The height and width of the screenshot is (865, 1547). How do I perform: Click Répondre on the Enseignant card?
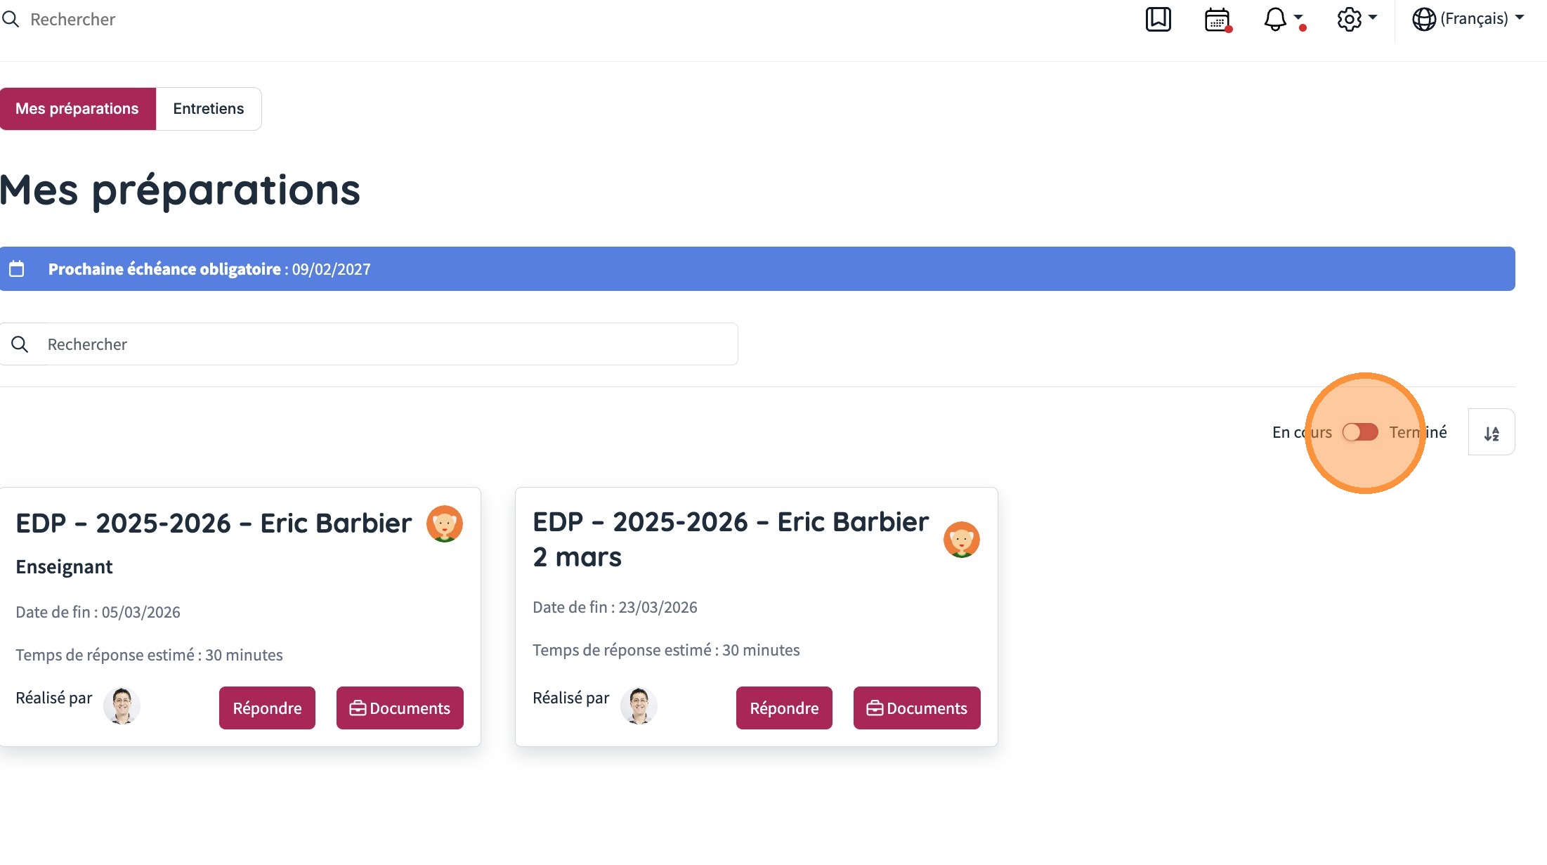[267, 708]
